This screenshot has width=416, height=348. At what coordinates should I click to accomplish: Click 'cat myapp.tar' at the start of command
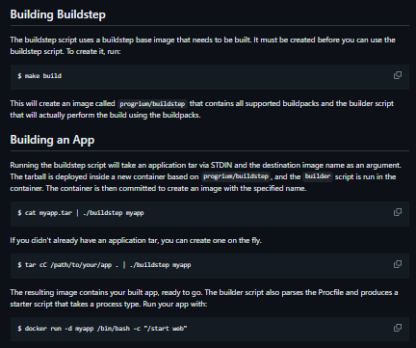click(x=48, y=213)
